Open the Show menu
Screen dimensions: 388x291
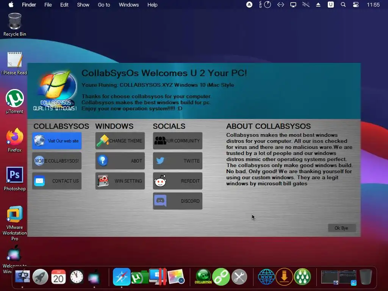point(83,5)
